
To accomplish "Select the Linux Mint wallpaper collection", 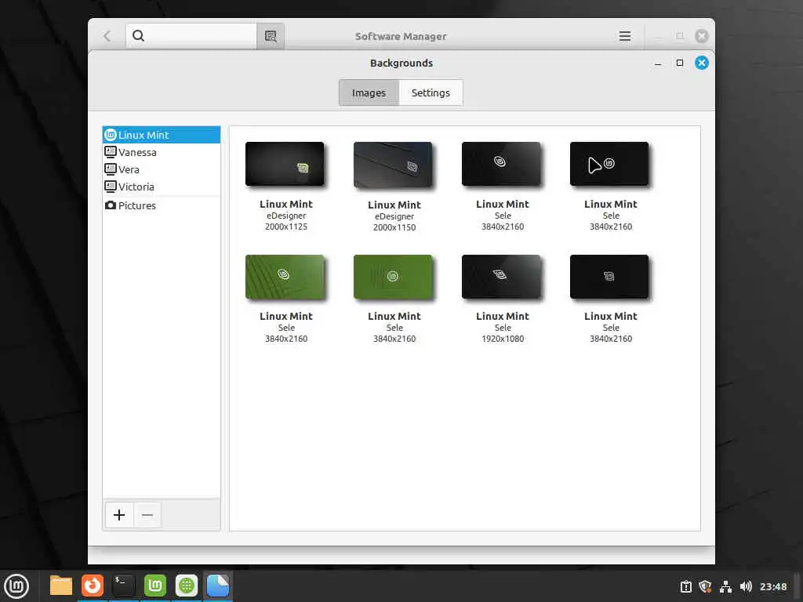I will pyautogui.click(x=162, y=135).
